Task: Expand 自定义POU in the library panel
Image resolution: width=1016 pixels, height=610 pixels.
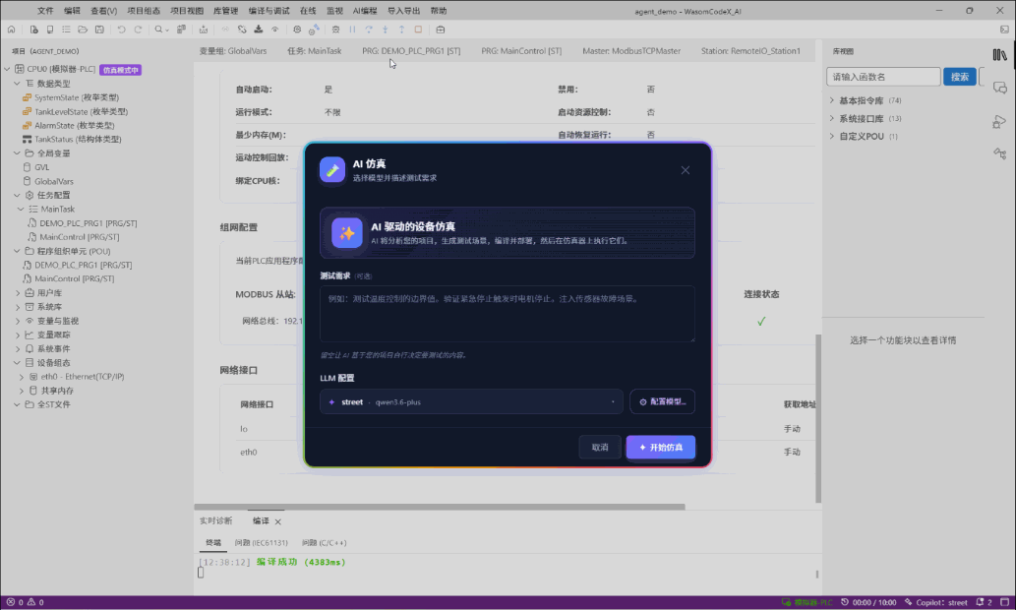Action: click(x=832, y=136)
